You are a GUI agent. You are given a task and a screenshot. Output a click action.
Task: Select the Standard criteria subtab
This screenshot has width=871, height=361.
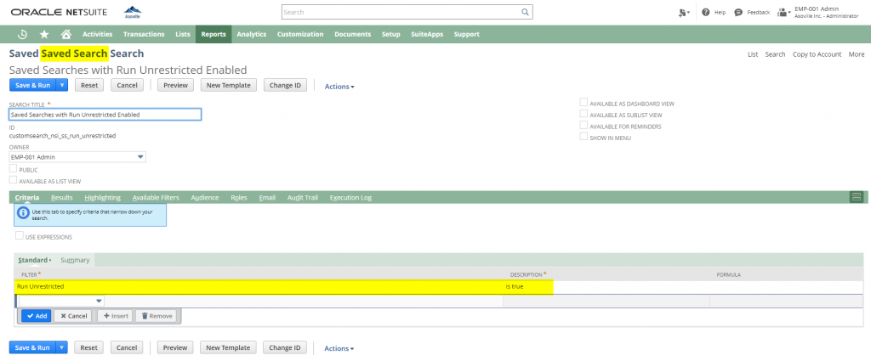click(34, 260)
